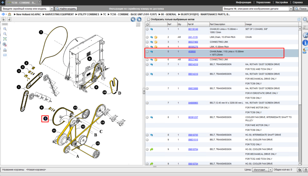Click the add-all plus icon in the table header
The height and width of the screenshot is (176, 308).
pos(147,24)
